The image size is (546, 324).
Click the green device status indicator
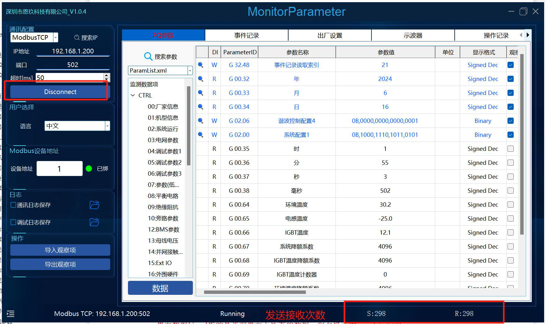click(89, 169)
